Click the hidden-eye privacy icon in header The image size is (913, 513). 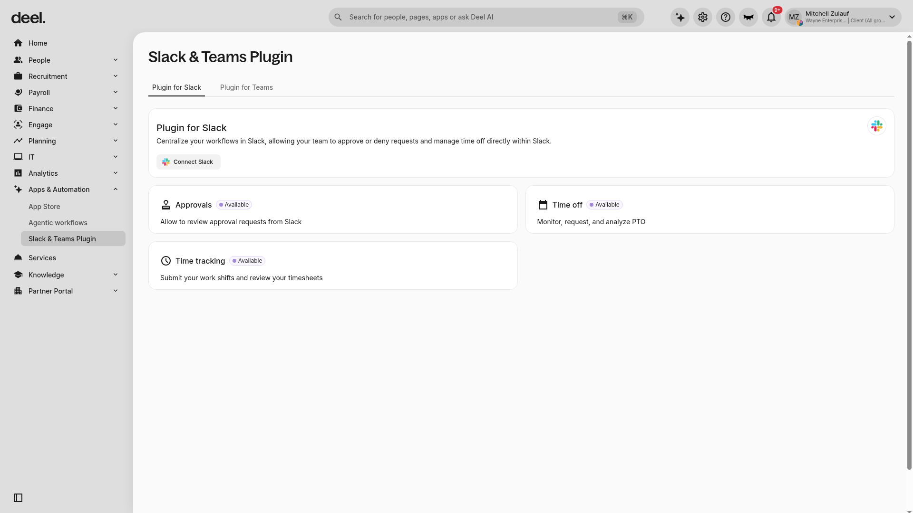[748, 18]
